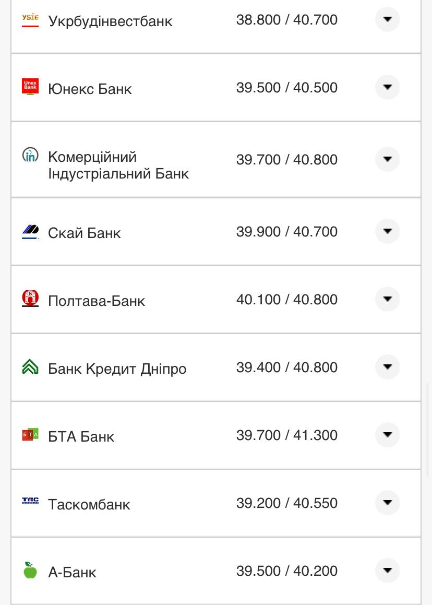Screen dimensions: 432x605
Task: Click the 39.500 / 40.200 rate for А-Банк
Action: 286,571
